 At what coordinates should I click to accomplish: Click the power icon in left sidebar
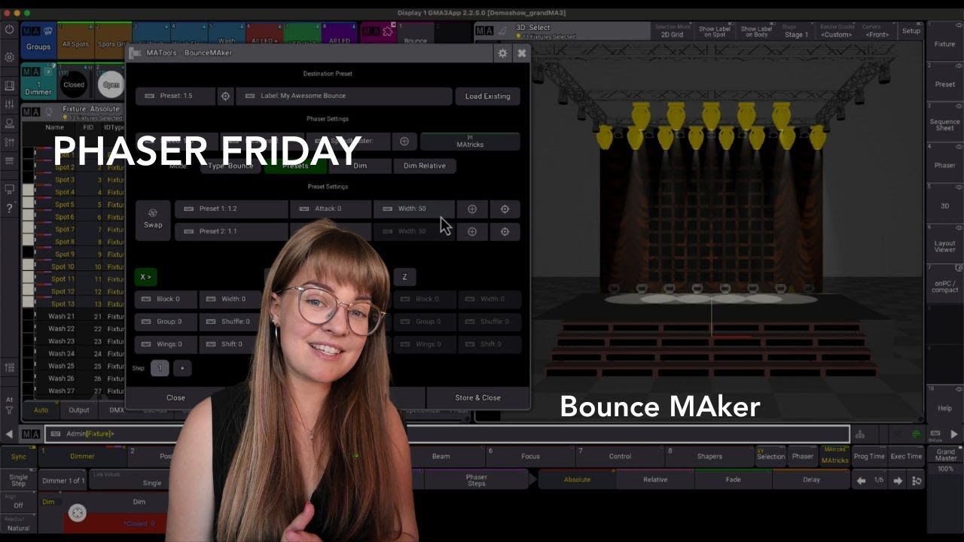click(9, 29)
